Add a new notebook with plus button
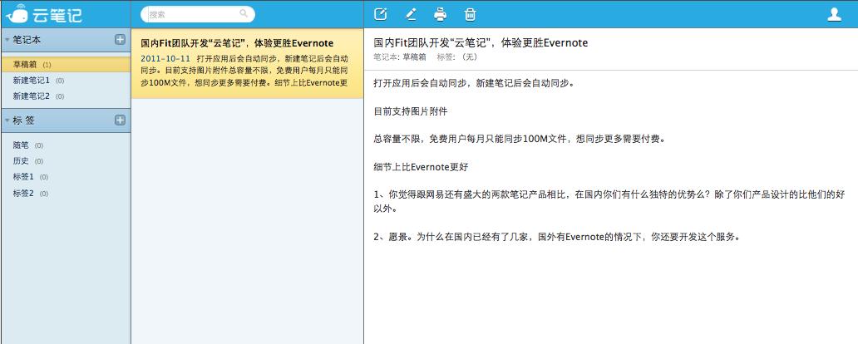 (x=120, y=39)
